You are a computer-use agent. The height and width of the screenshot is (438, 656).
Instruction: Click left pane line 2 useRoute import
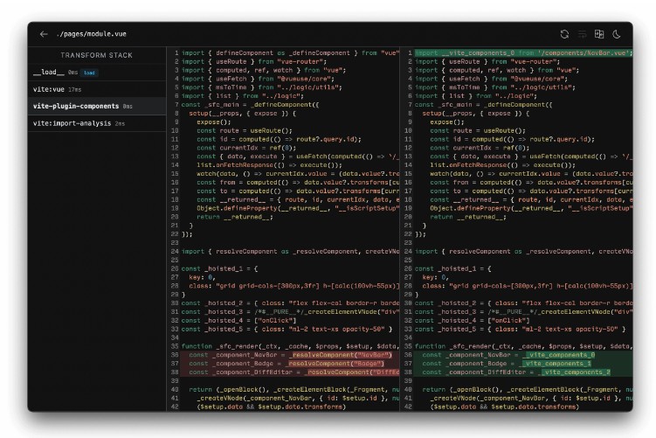(254, 61)
